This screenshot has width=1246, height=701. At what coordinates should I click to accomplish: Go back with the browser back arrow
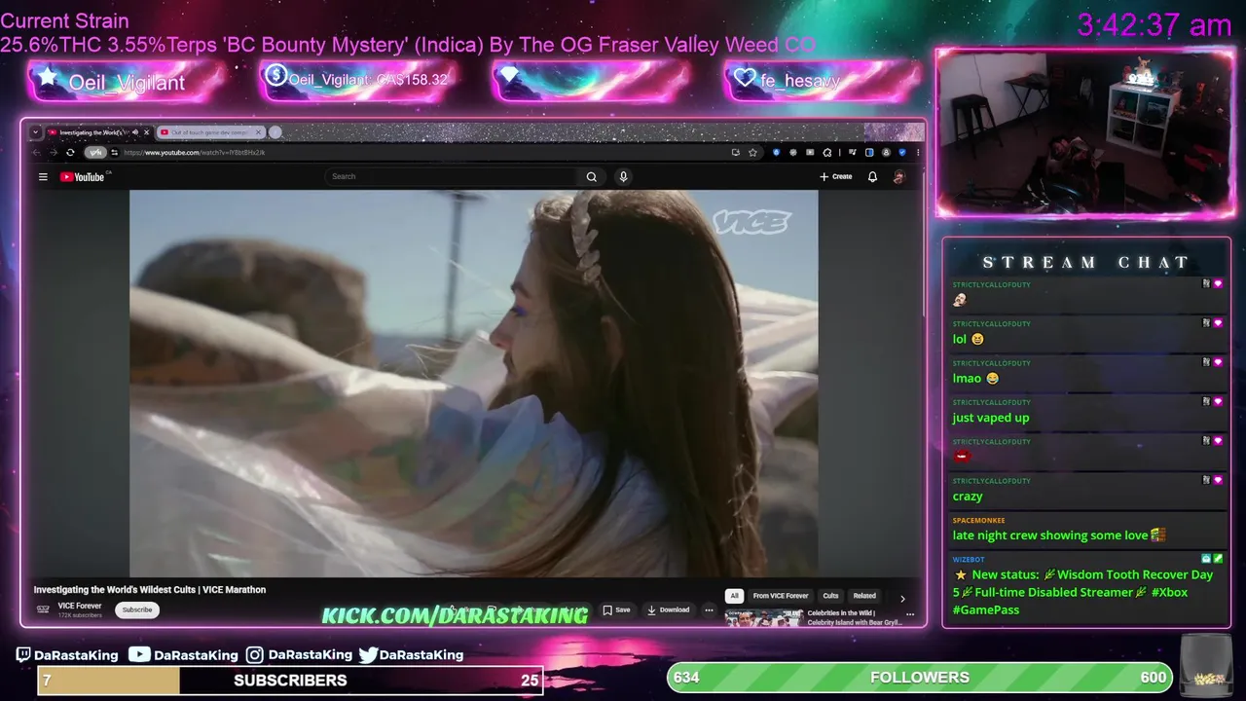[37, 152]
